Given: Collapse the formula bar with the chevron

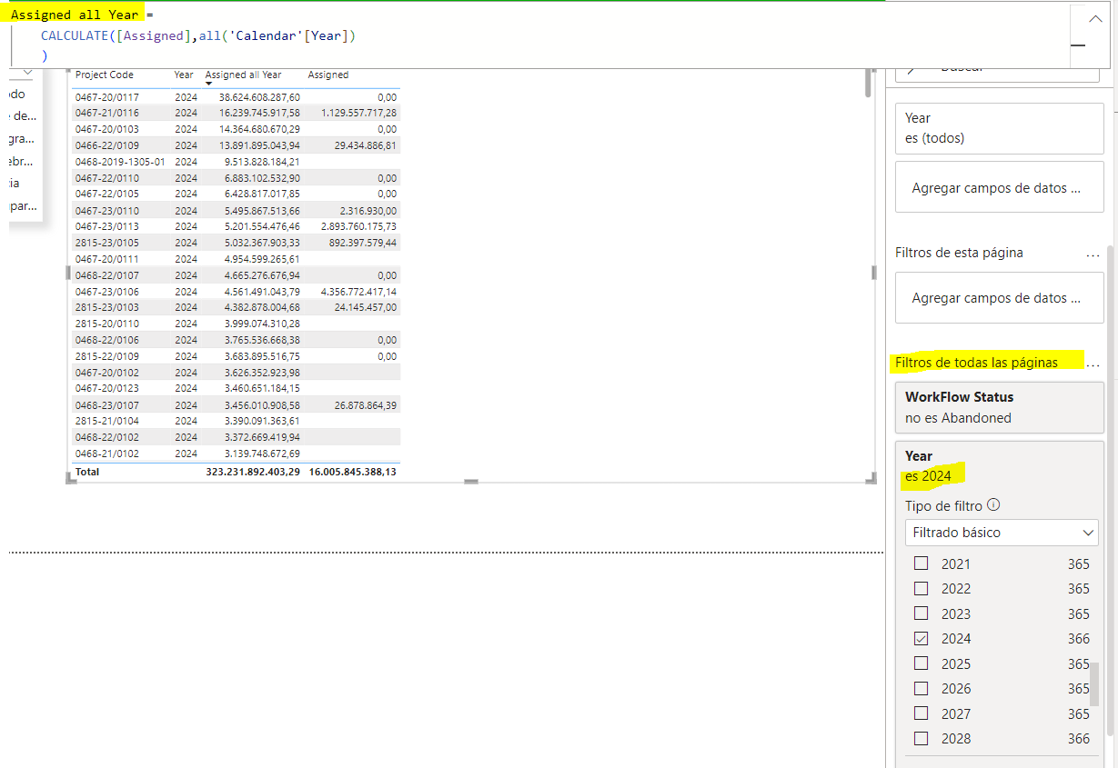Looking at the screenshot, I should coord(1095,18).
